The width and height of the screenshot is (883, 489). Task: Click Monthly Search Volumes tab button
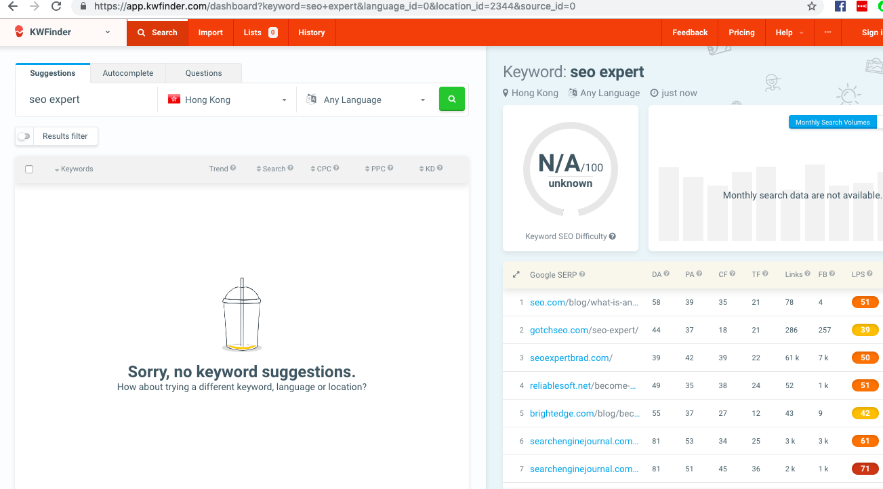point(833,123)
